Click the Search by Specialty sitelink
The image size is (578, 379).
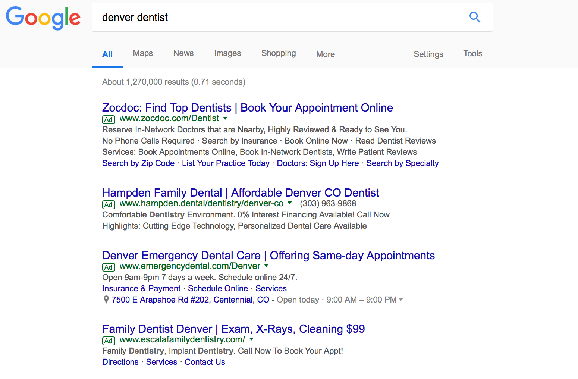[402, 163]
